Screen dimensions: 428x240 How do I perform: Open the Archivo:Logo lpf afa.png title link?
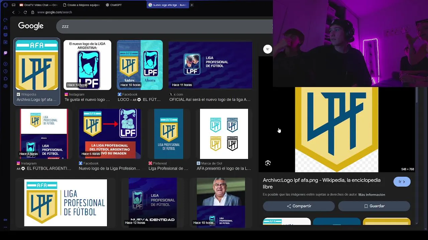coord(322,183)
